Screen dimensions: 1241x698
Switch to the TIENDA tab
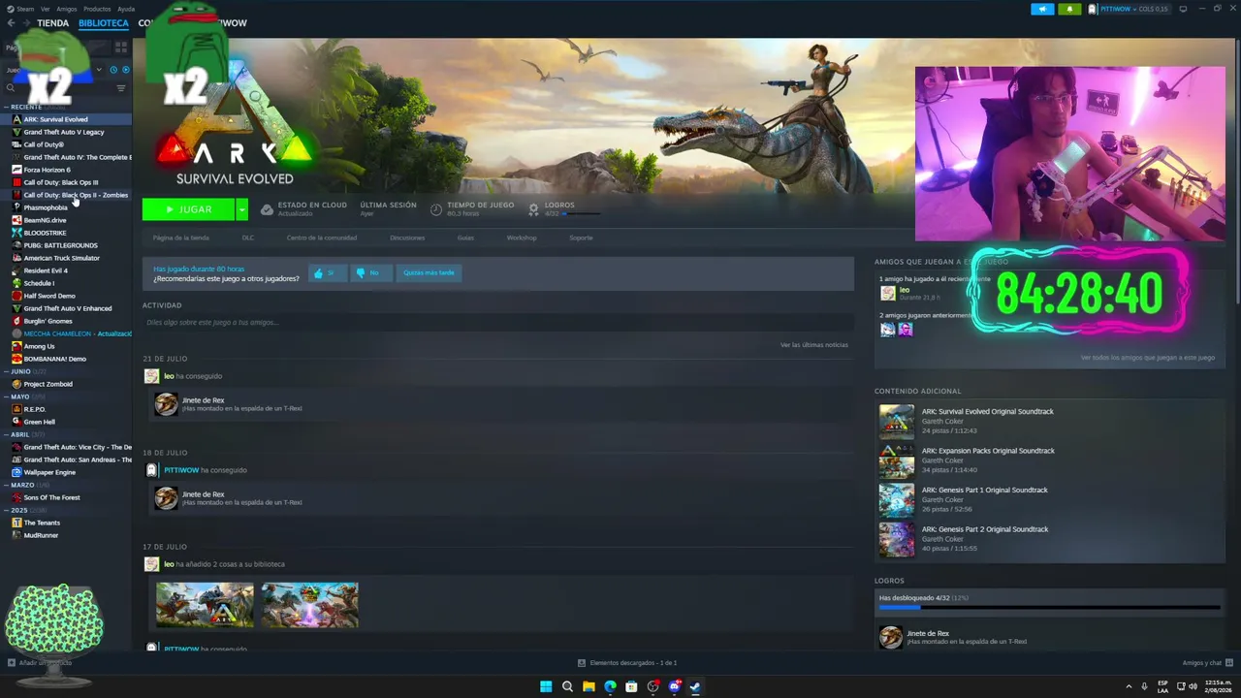[52, 22]
